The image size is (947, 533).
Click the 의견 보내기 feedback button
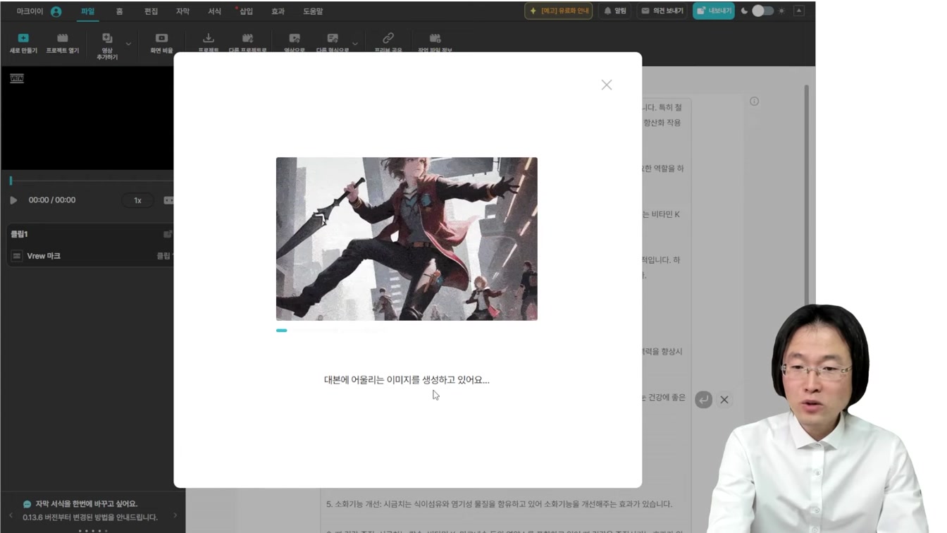click(662, 11)
